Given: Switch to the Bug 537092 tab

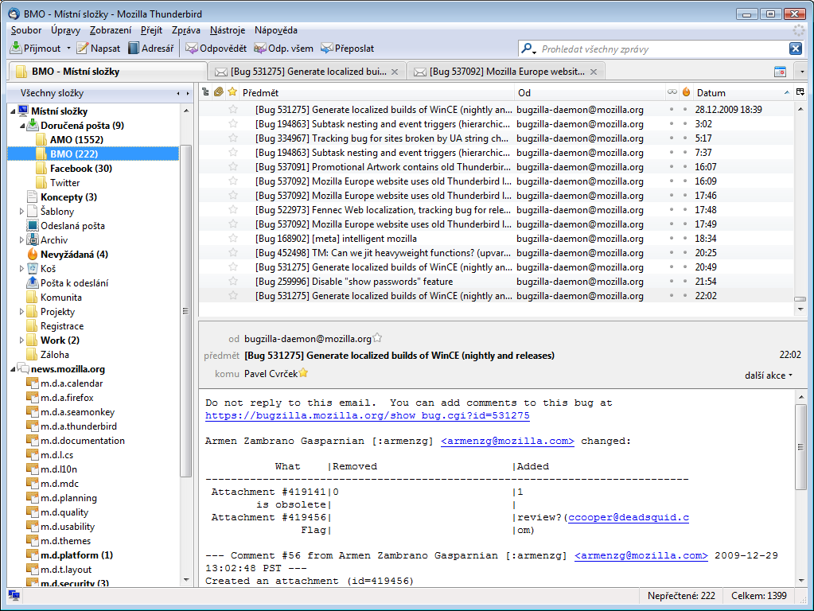Looking at the screenshot, I should [507, 72].
